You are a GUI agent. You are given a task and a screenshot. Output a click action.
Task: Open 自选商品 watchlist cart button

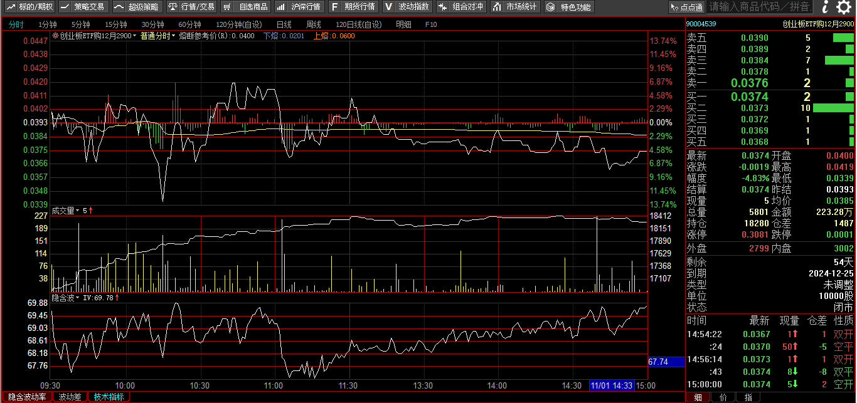point(247,7)
